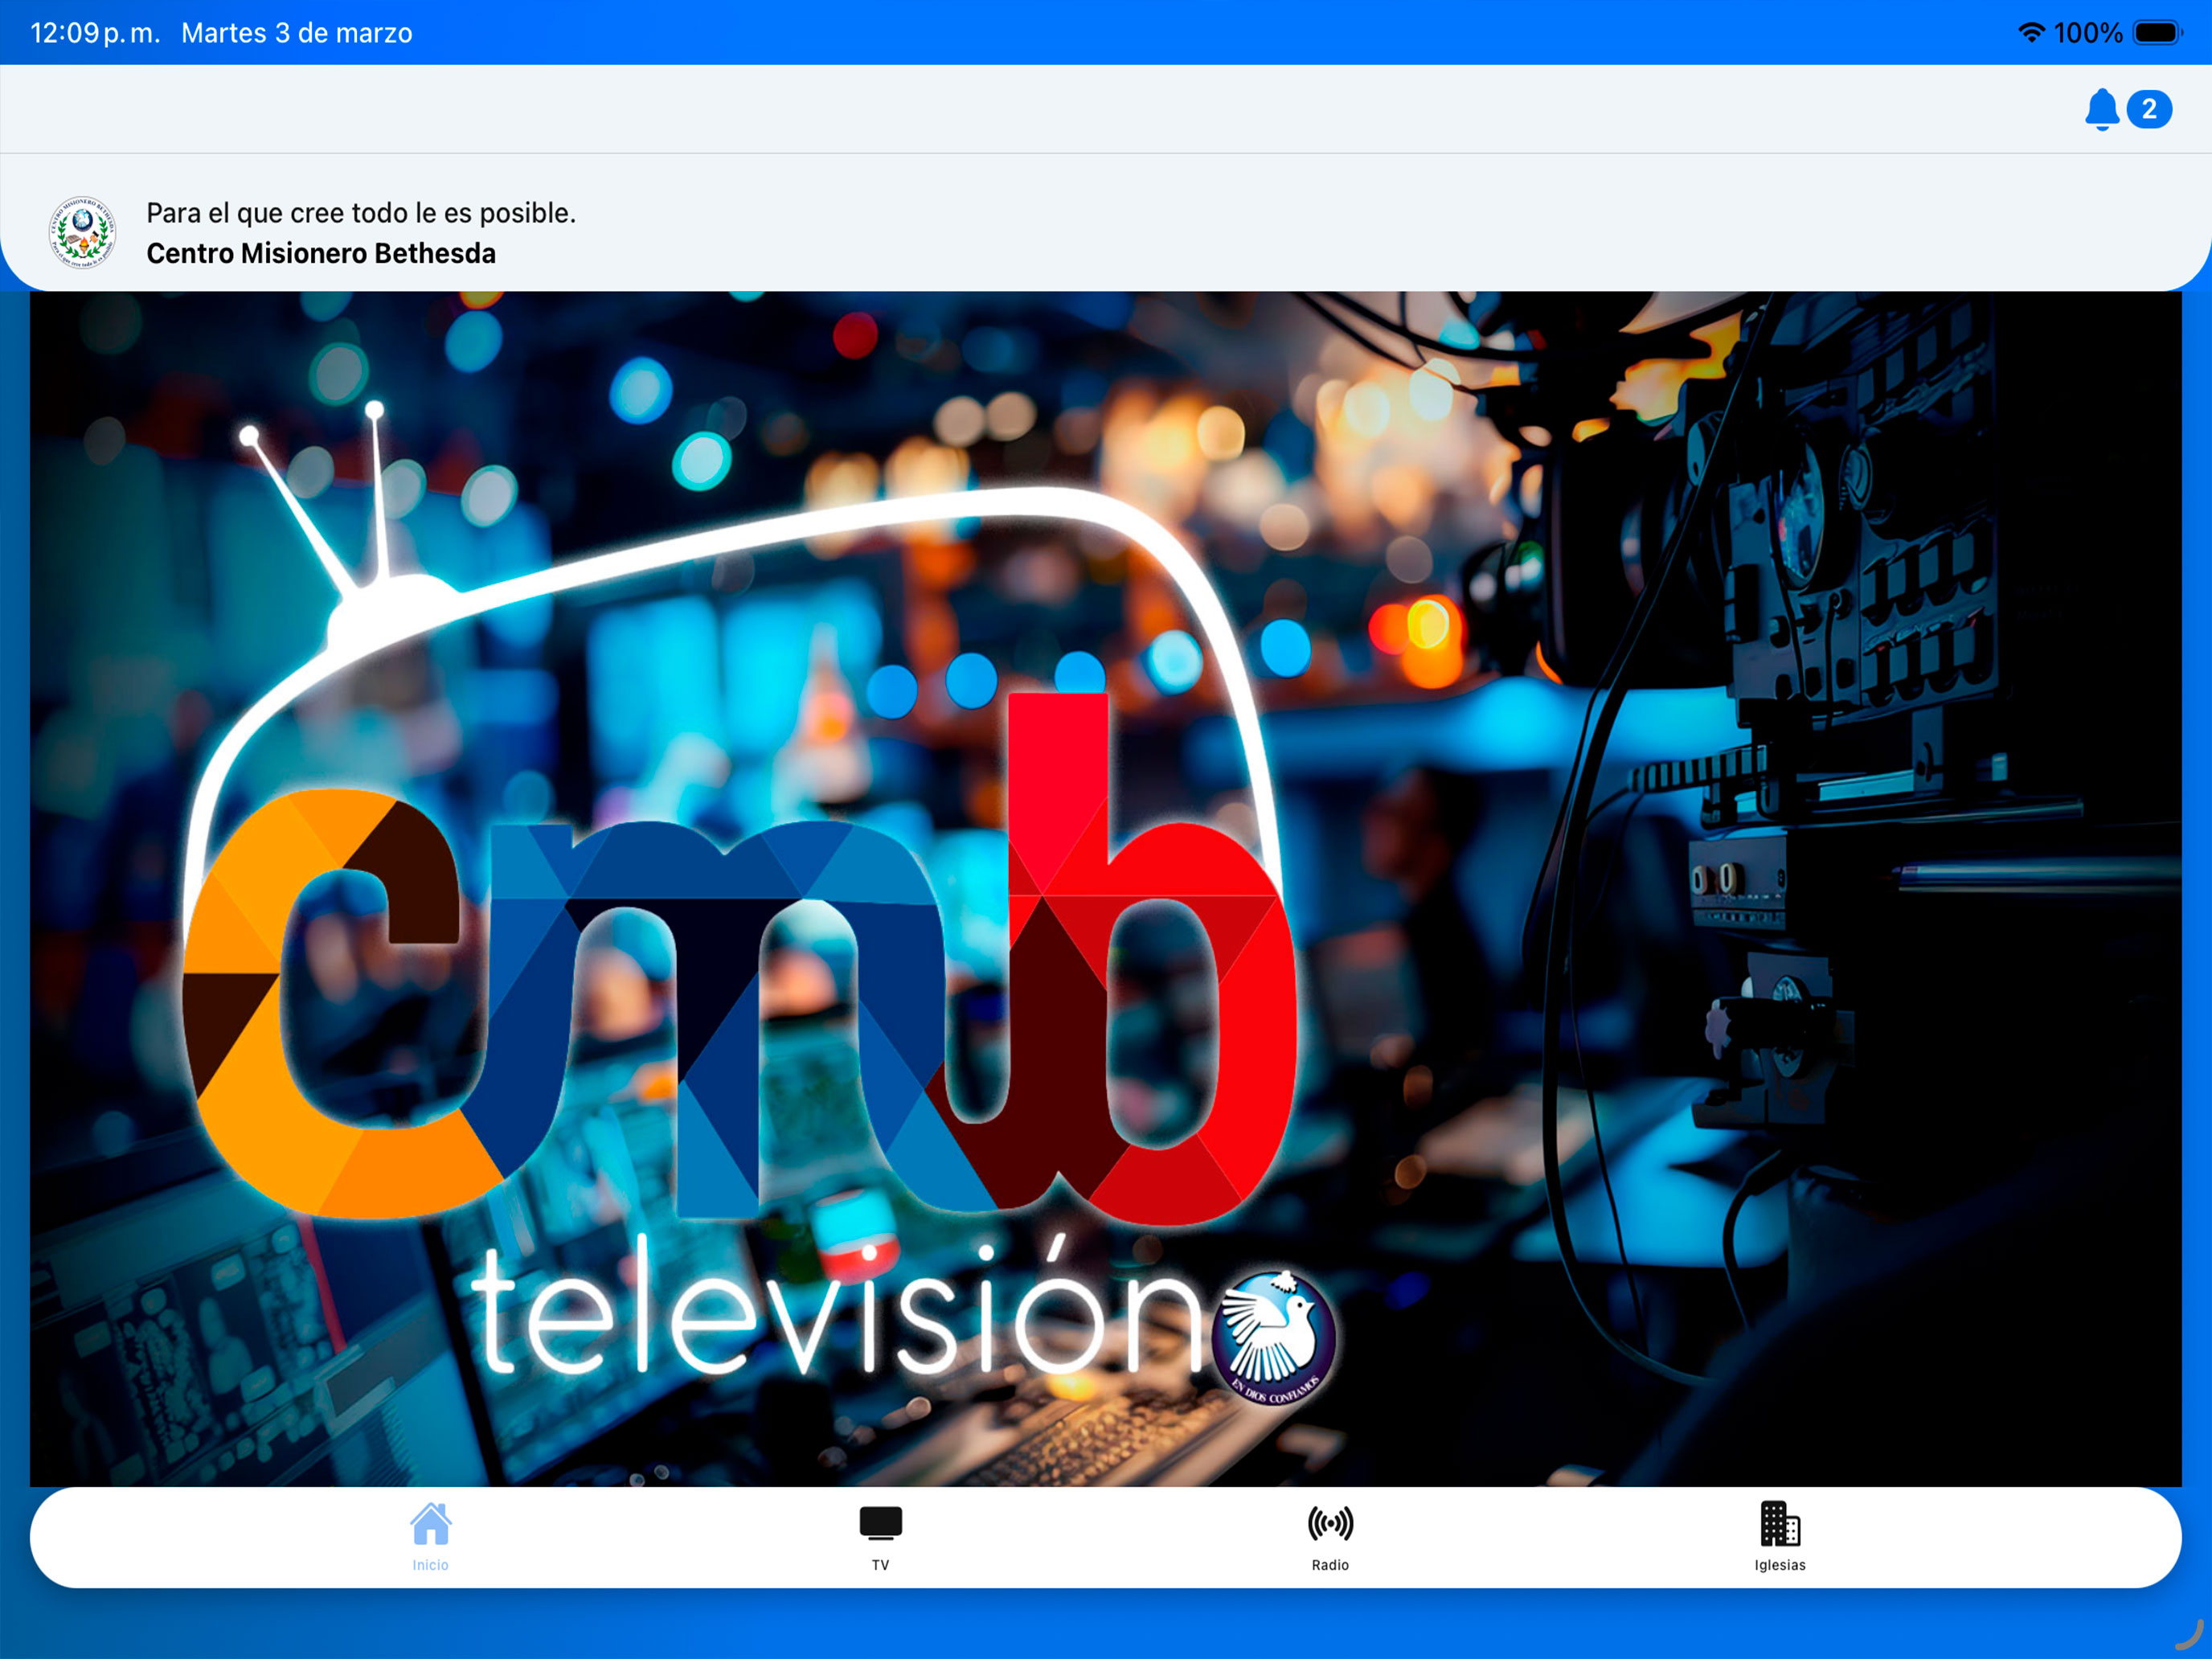Tap the Centro Misionero Bethesda seal logo
Screen dimensions: 2212x1659
pos(83,232)
